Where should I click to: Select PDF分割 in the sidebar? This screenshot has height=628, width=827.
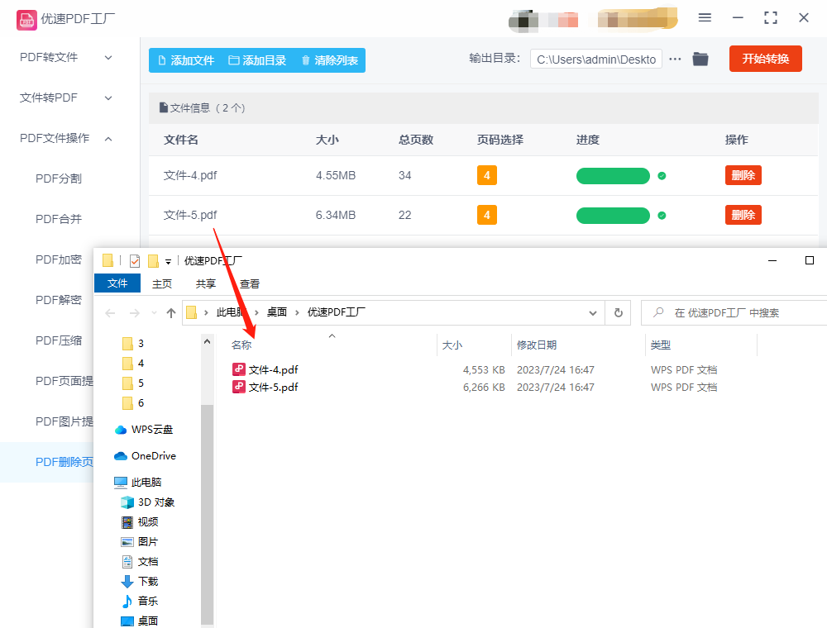coord(59,178)
